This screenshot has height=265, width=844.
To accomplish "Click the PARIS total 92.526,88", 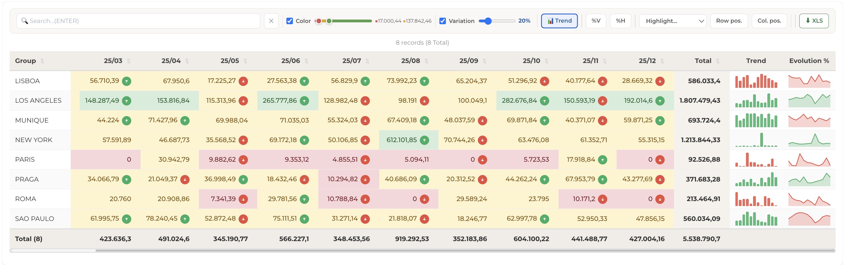I will pos(704,160).
